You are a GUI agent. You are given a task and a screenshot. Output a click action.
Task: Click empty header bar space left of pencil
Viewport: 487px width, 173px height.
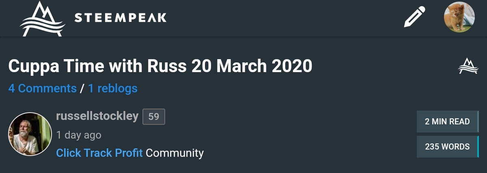point(284,18)
